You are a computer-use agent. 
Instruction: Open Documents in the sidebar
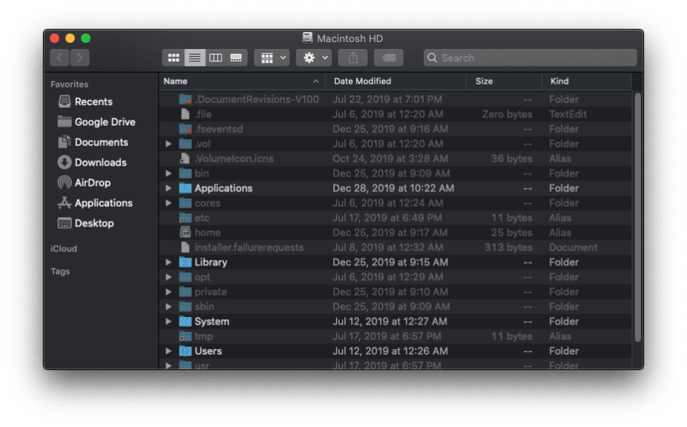[92, 142]
